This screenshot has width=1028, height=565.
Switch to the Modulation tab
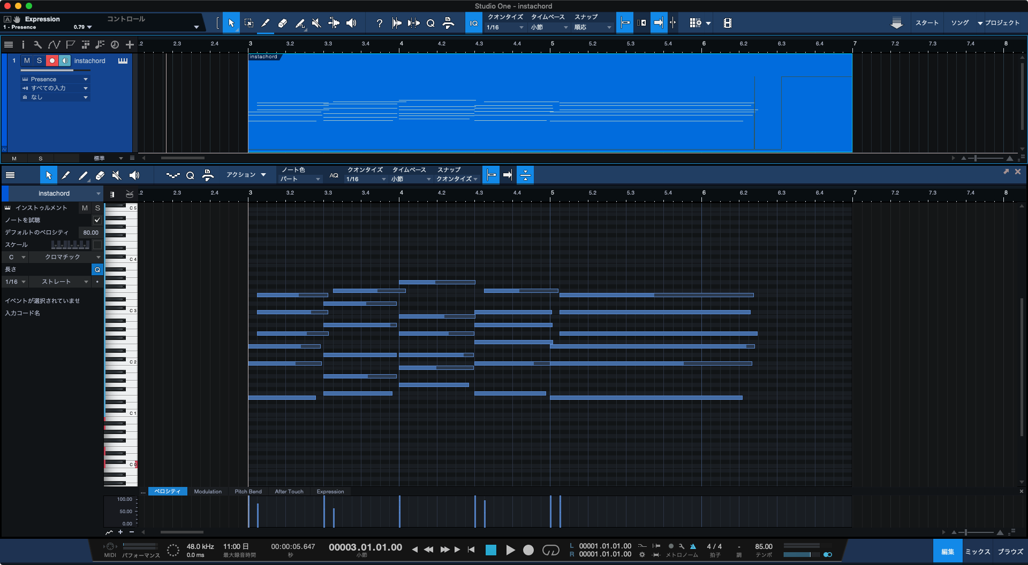pos(208,491)
